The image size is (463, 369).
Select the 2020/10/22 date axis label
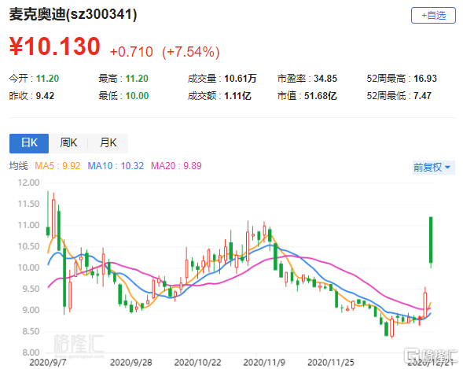197,363
